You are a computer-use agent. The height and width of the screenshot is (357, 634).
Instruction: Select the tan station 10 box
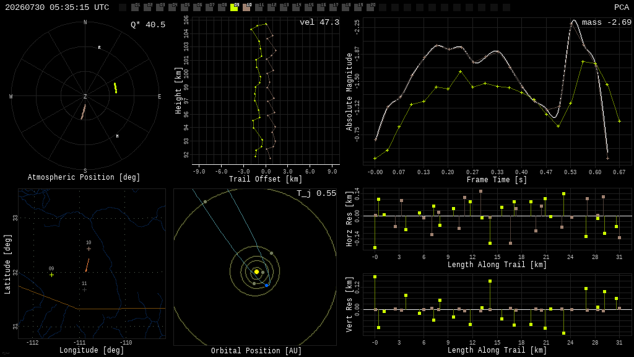coord(246,7)
